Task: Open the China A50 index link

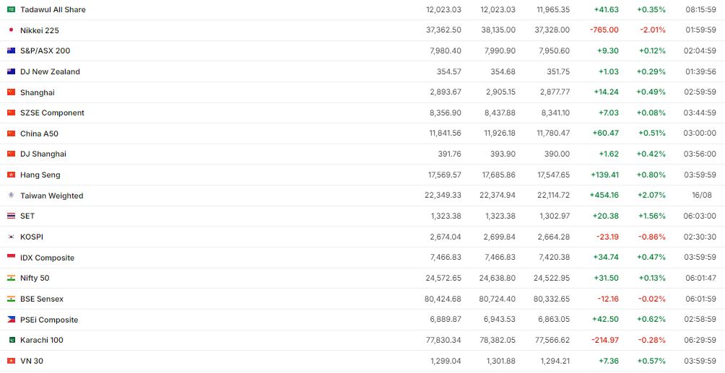Action: point(39,133)
